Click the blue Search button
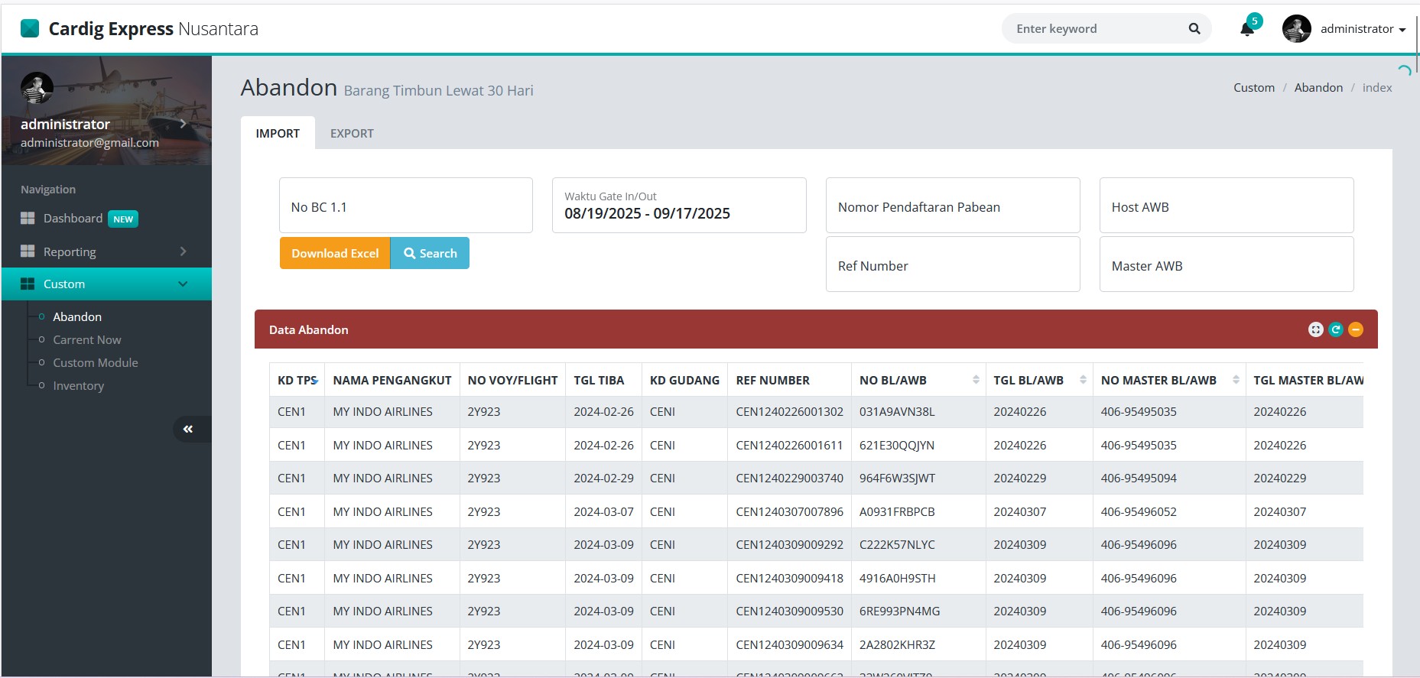The image size is (1420, 678). [430, 253]
